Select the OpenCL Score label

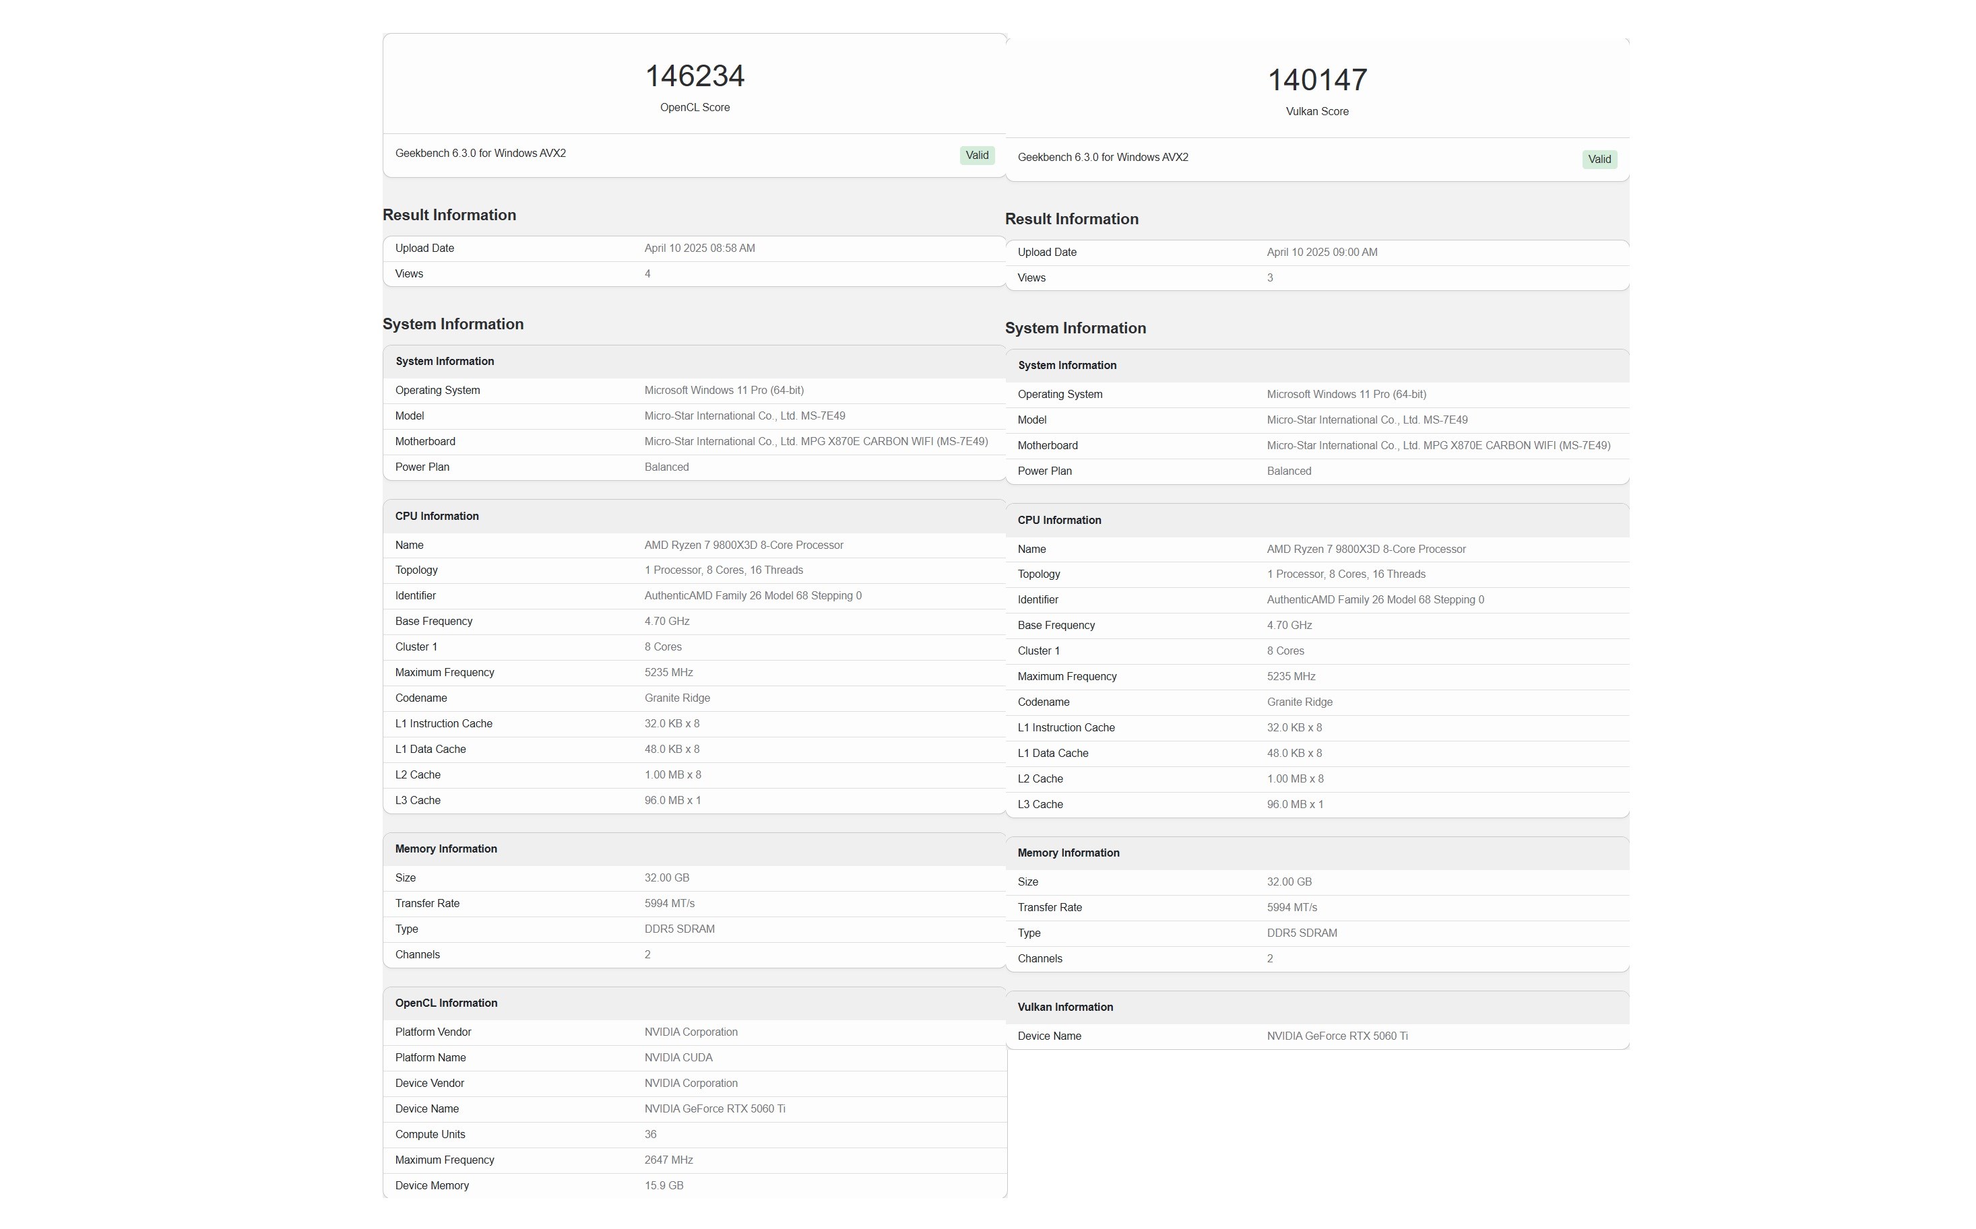tap(694, 107)
